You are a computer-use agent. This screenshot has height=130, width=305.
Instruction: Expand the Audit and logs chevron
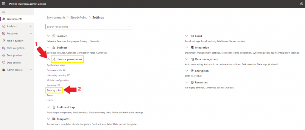49,107
